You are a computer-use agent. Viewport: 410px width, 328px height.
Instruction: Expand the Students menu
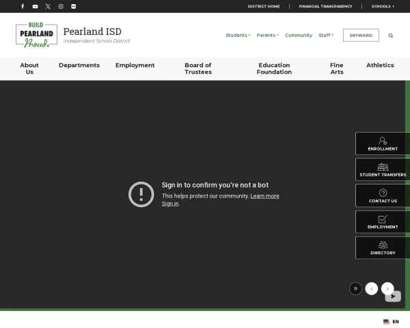click(238, 36)
